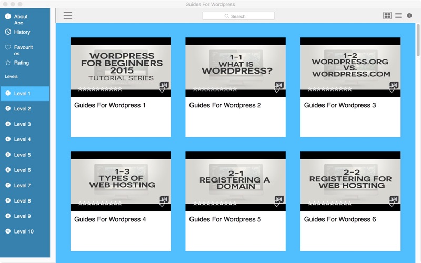
Task: Click title text Guides For Wordpress 1
Action: tap(110, 105)
